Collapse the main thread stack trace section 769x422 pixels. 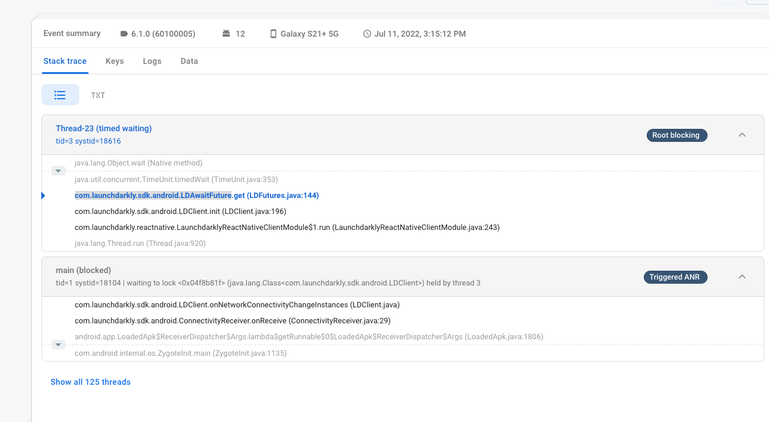pyautogui.click(x=742, y=276)
